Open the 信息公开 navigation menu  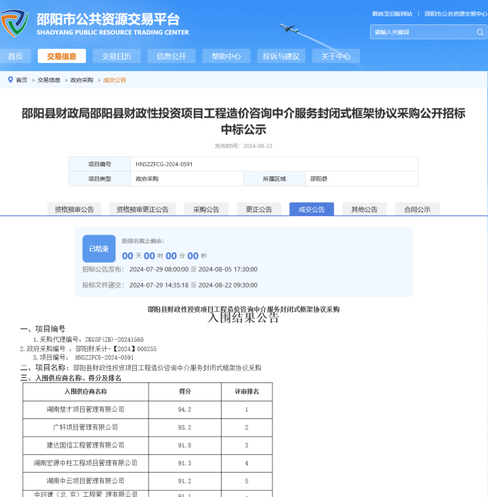pos(171,56)
